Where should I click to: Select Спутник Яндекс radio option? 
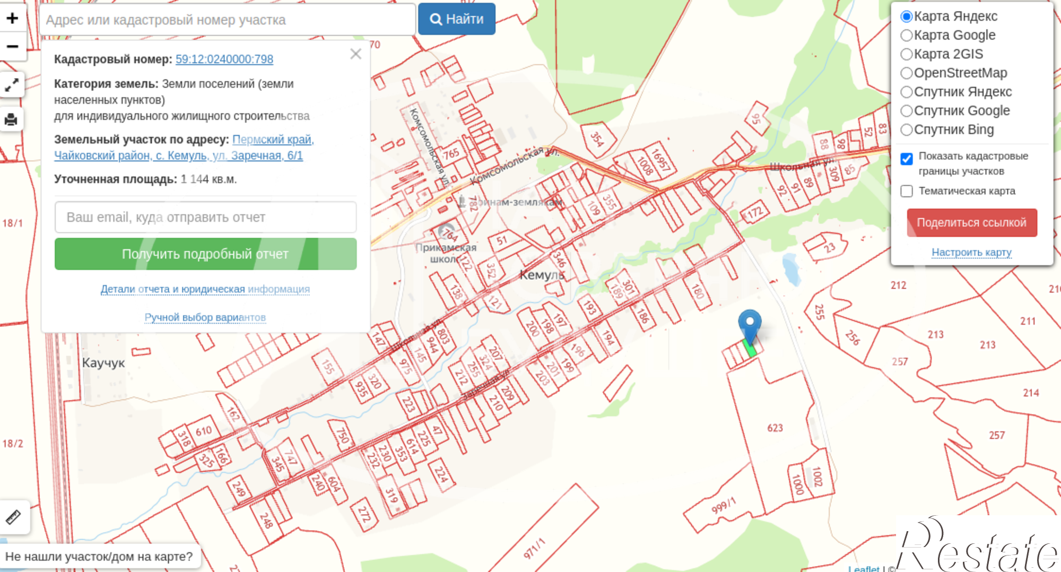click(907, 92)
